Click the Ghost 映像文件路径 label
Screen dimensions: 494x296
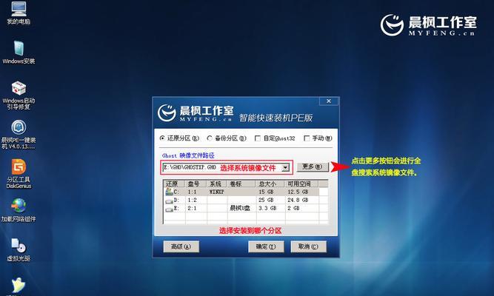(x=188, y=155)
